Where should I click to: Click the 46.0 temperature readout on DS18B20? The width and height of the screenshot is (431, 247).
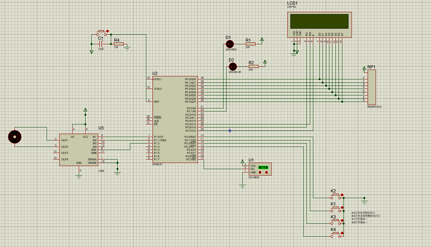[263, 167]
